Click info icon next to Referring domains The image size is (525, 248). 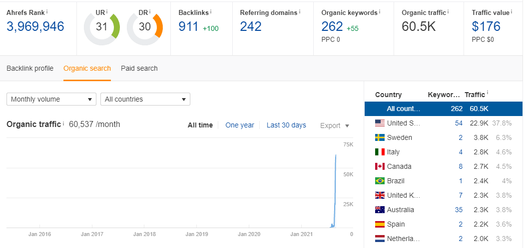[x=299, y=11]
